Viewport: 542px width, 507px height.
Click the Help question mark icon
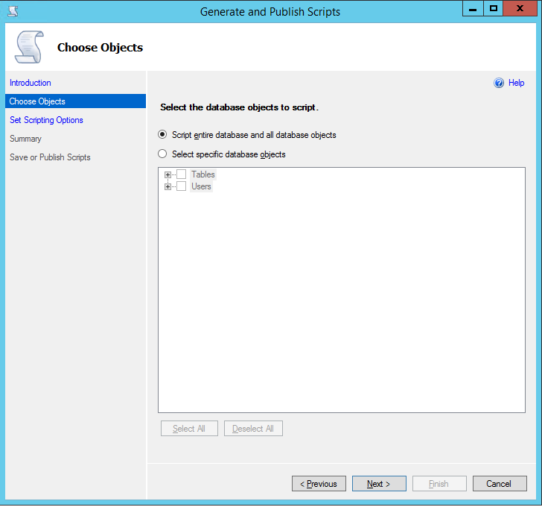coord(499,83)
